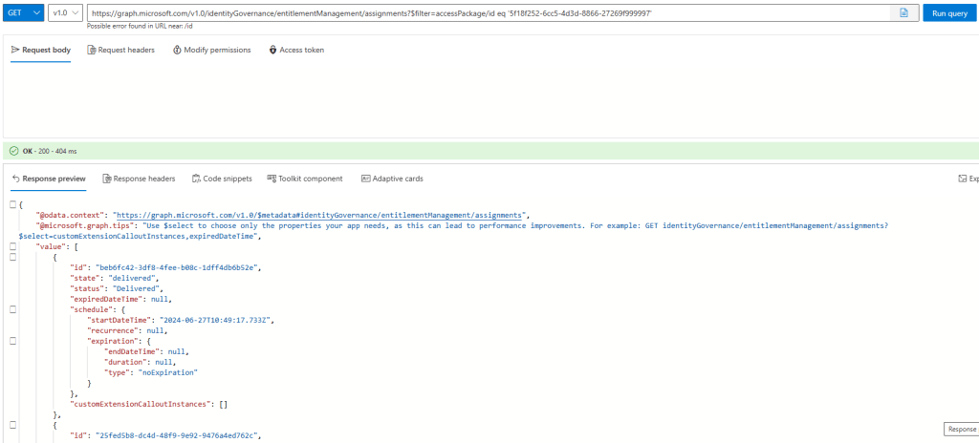This screenshot has height=443, width=979.
Task: Open the GET HTTP method dropdown
Action: tap(24, 12)
